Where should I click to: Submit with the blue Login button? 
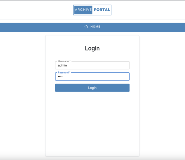(92, 88)
